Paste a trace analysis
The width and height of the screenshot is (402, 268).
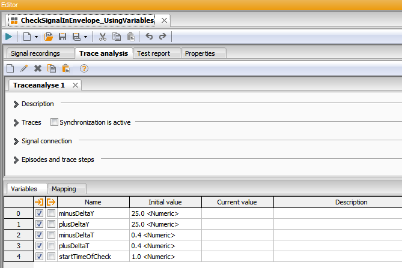click(66, 68)
